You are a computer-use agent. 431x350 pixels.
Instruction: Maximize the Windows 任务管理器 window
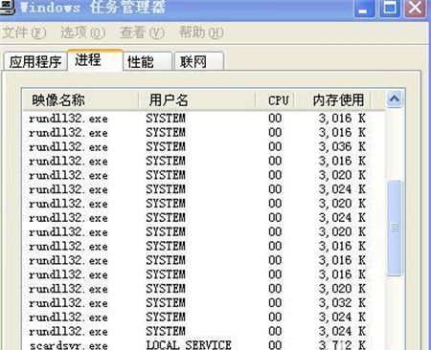click(390, 8)
